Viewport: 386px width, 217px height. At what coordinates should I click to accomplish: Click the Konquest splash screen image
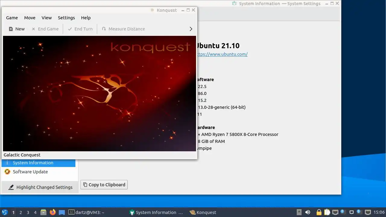(x=100, y=93)
